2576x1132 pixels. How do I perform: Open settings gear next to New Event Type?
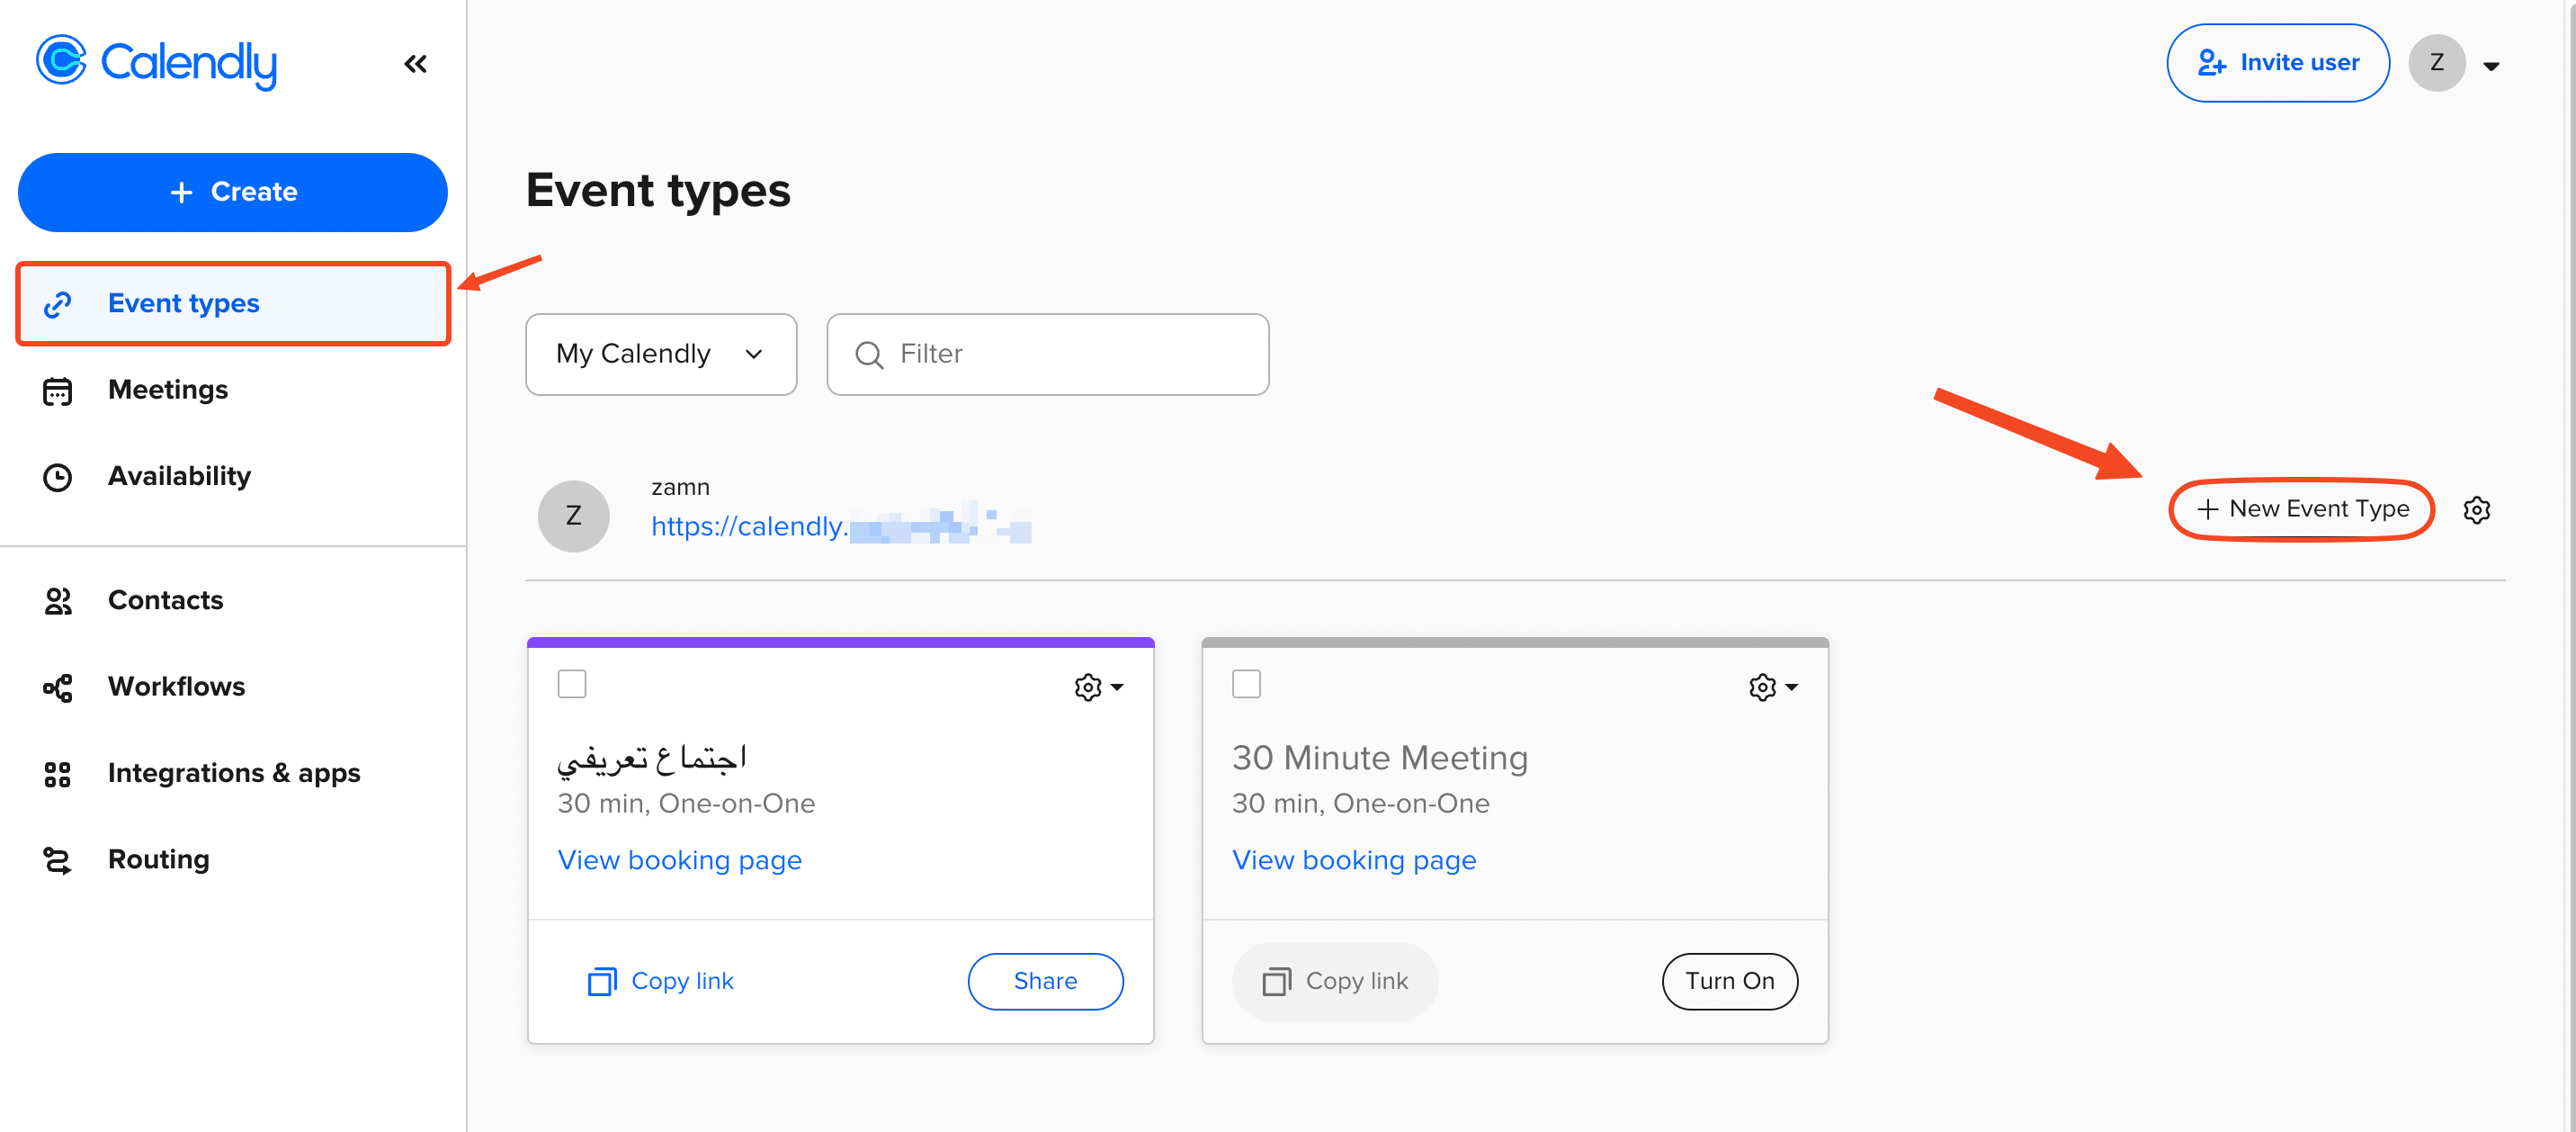(x=2476, y=509)
